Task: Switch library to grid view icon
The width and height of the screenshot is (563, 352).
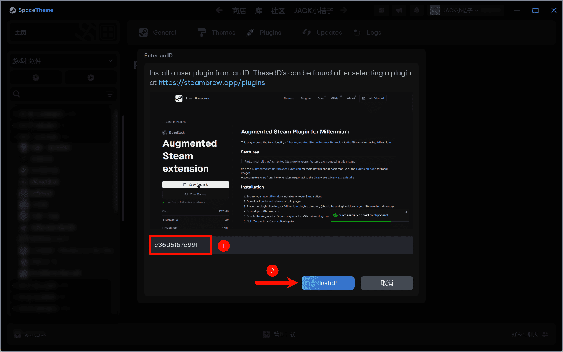Action: point(108,32)
